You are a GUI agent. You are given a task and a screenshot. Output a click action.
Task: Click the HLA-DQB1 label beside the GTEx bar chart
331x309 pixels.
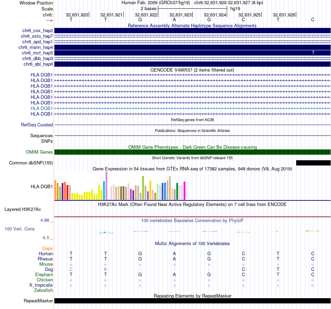[x=41, y=186]
